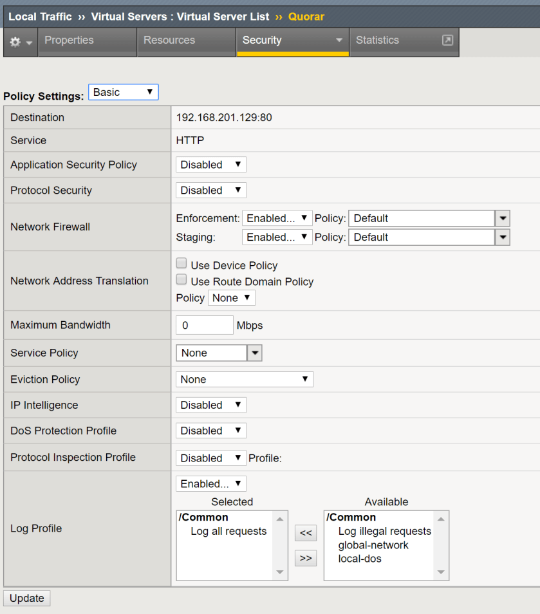Viewport: 540px width, 614px height.
Task: Open the Eviction Policy dropdown
Action: click(244, 379)
